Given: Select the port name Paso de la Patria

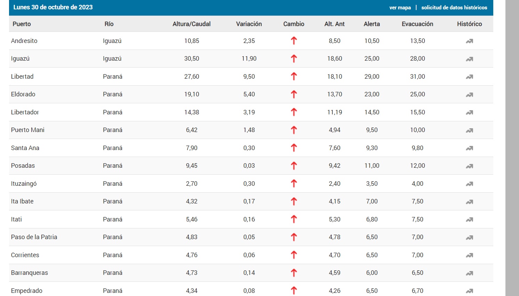Looking at the screenshot, I should click(x=34, y=237).
